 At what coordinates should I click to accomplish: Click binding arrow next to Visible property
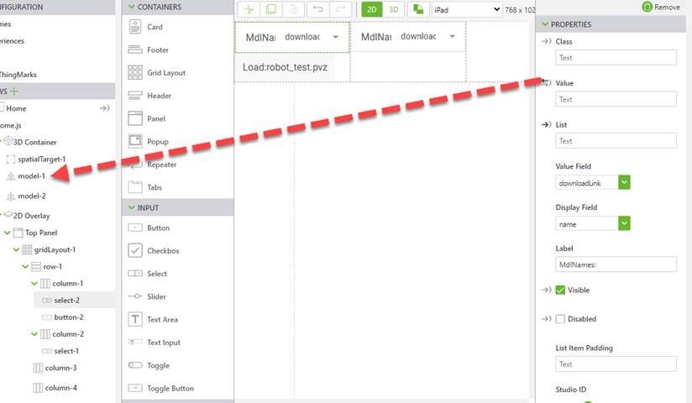(x=547, y=290)
